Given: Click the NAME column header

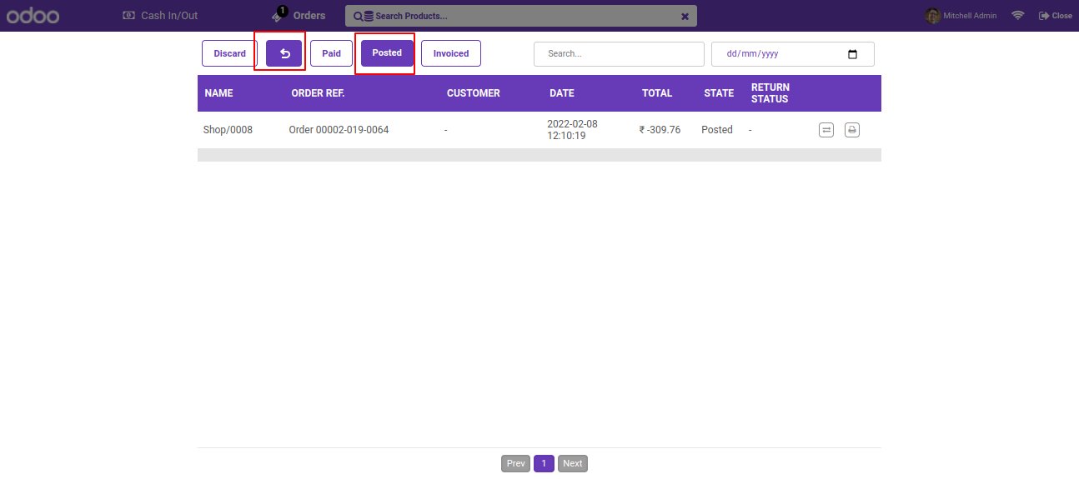Looking at the screenshot, I should 218,93.
